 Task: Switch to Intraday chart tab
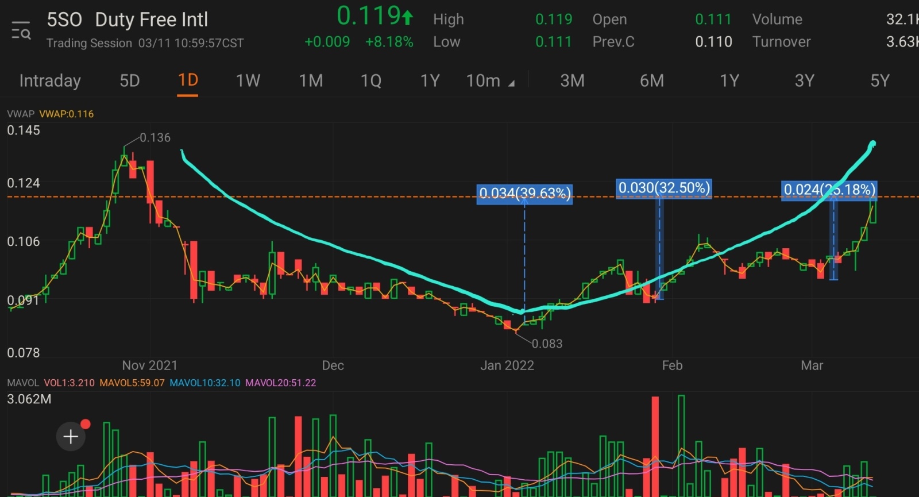[x=50, y=81]
